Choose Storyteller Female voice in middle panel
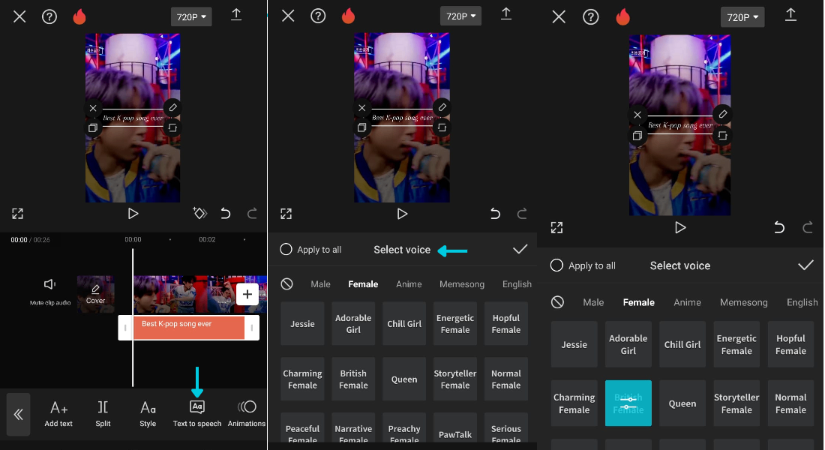 coord(455,379)
